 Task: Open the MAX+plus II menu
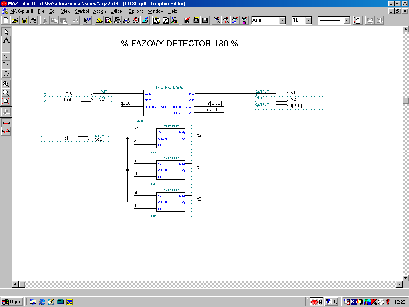22,11
